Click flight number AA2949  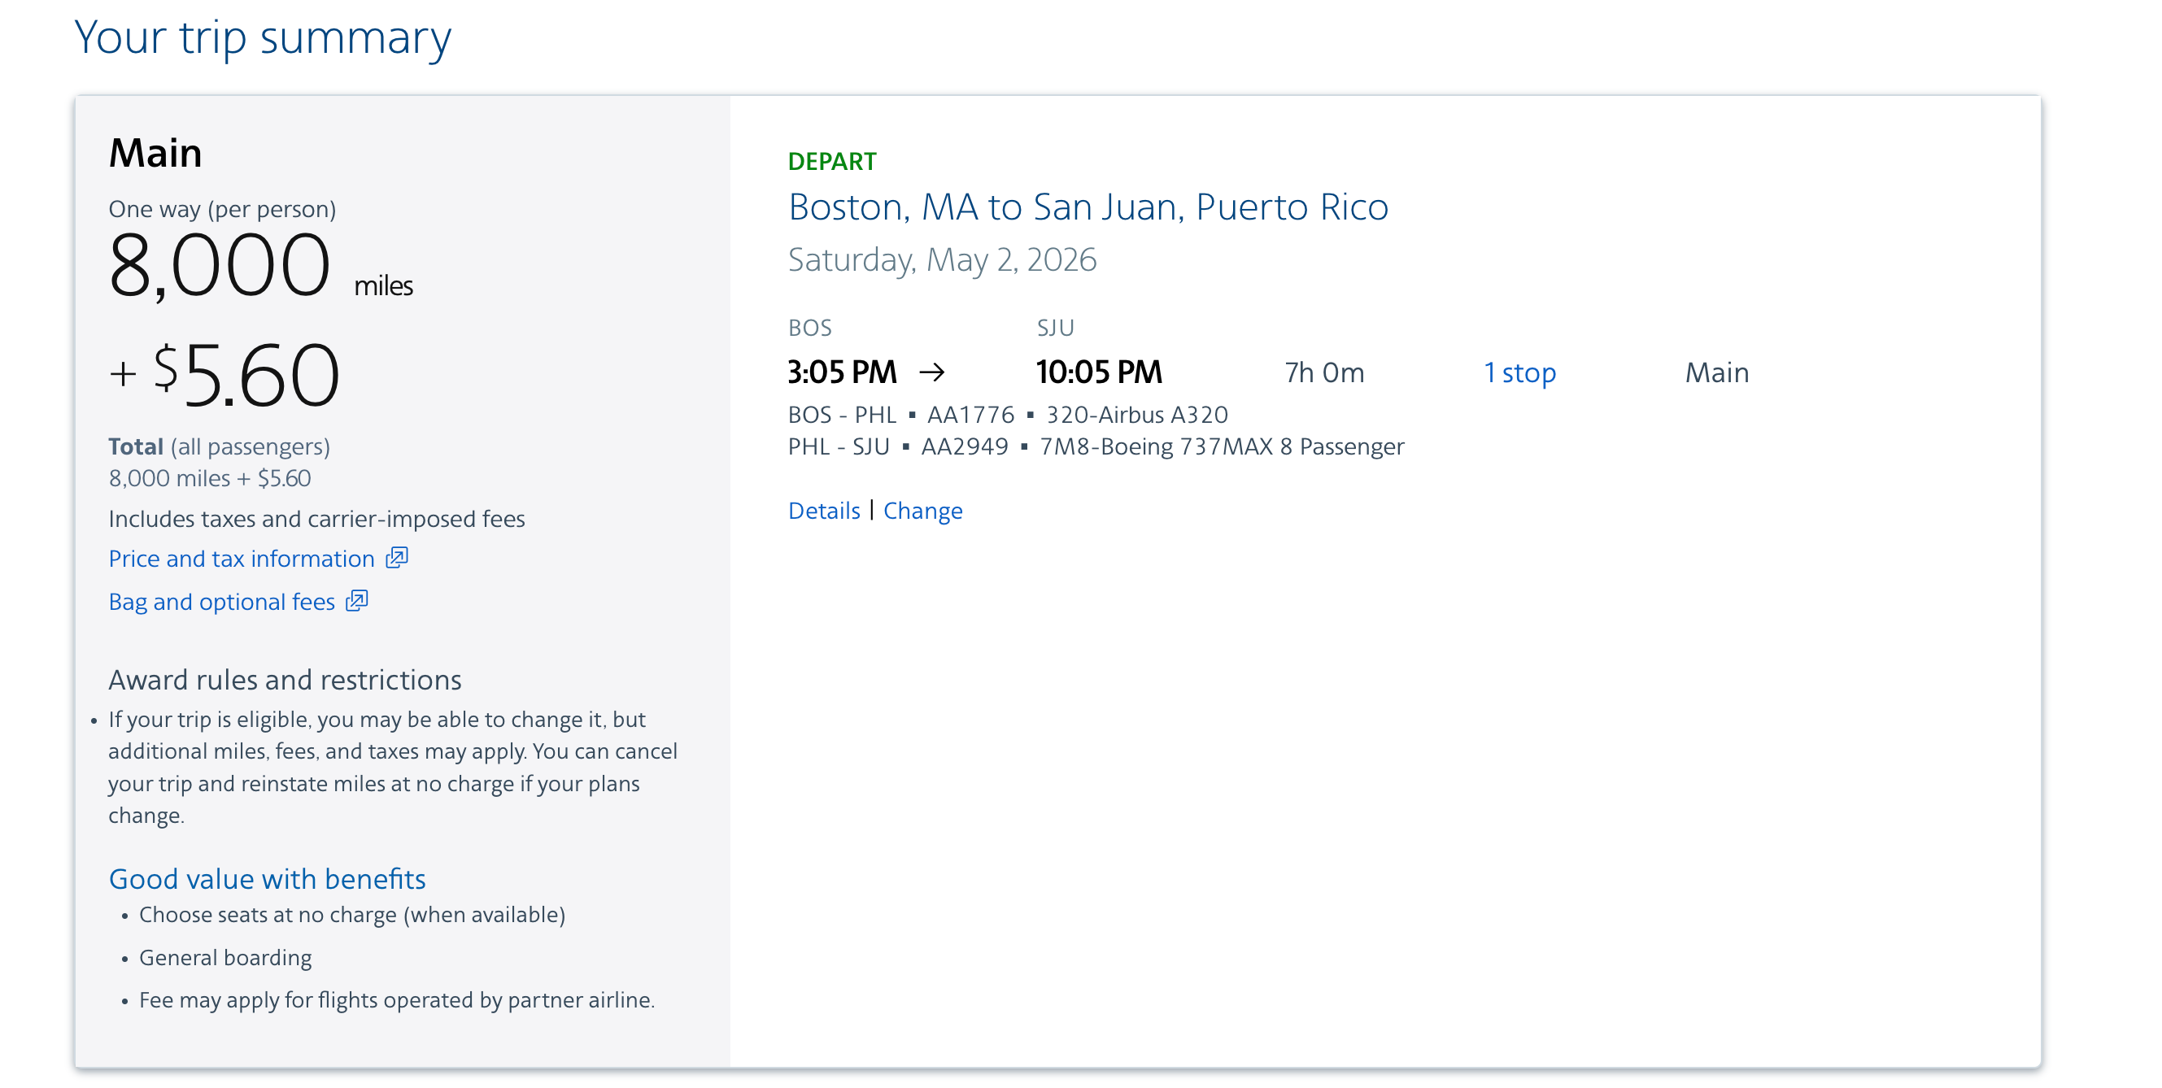[x=966, y=446]
